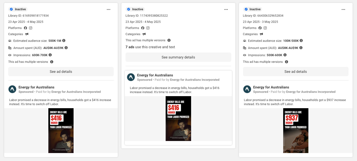The height and width of the screenshot is (161, 357).
Task: Click '7 ads use this creative and text'
Action: [x=150, y=47]
